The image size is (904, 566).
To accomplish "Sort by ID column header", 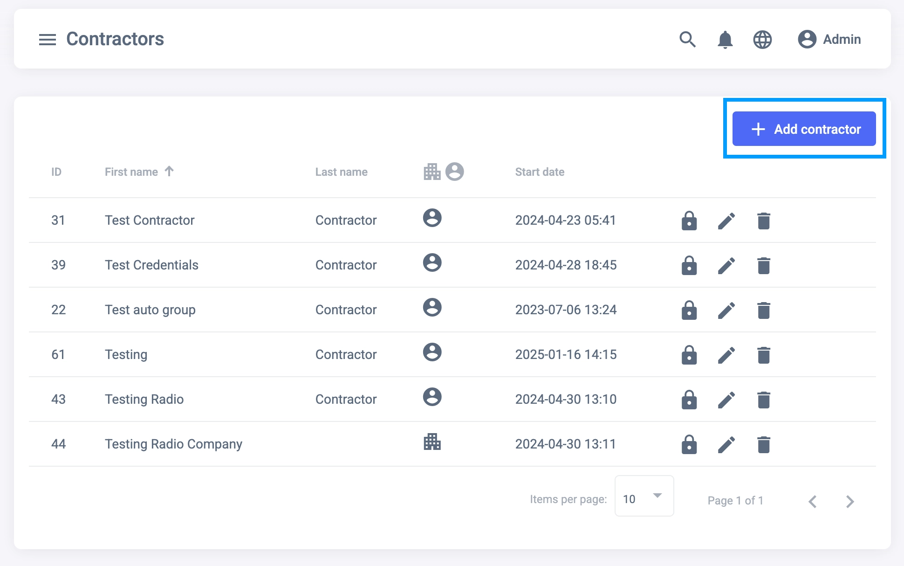I will point(56,172).
